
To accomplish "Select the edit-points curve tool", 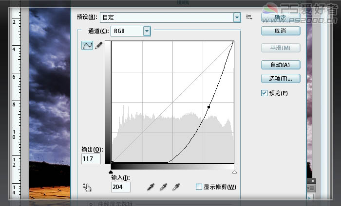I will point(88,45).
